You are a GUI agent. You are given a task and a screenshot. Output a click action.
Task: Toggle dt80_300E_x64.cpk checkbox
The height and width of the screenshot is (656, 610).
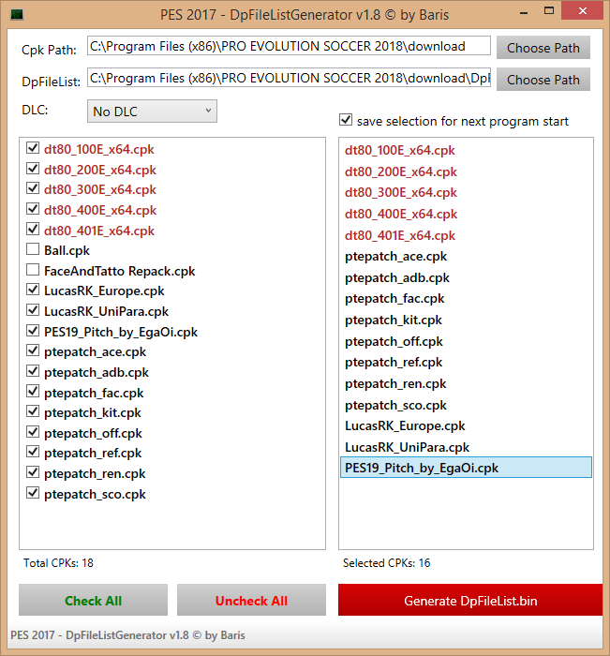click(x=33, y=188)
